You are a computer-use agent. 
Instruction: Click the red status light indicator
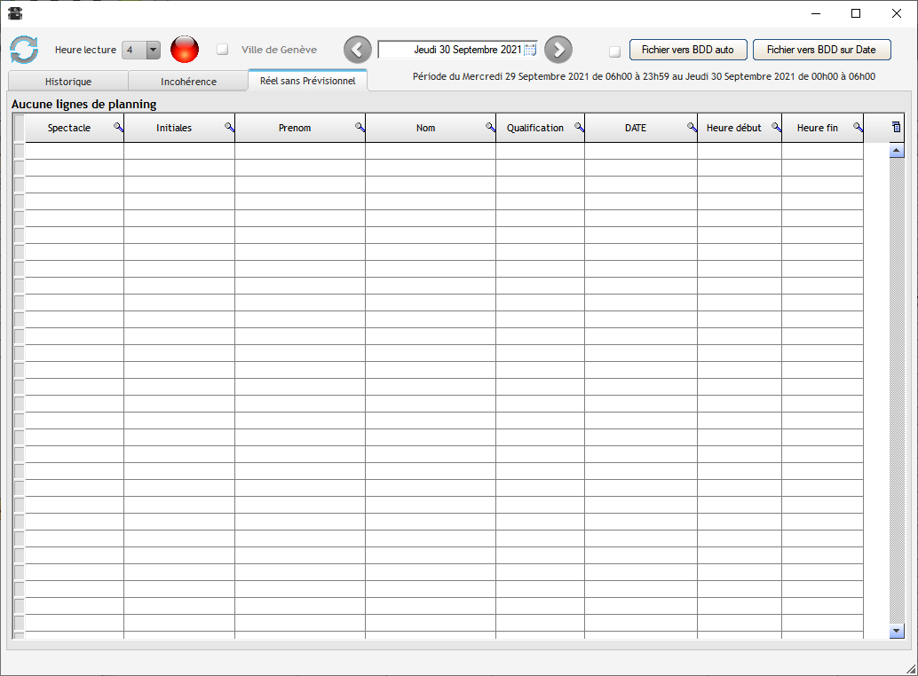(185, 50)
